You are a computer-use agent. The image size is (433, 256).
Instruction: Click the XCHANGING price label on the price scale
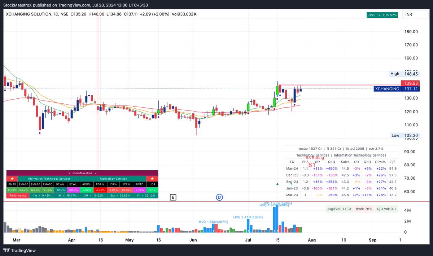[397, 89]
